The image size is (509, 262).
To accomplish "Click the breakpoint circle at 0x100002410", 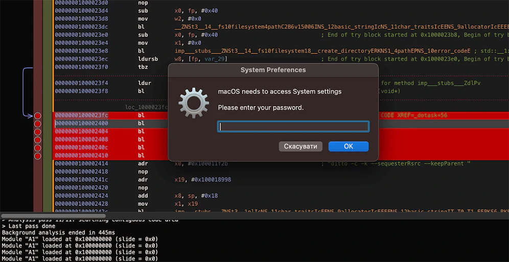I will pyautogui.click(x=37, y=156).
